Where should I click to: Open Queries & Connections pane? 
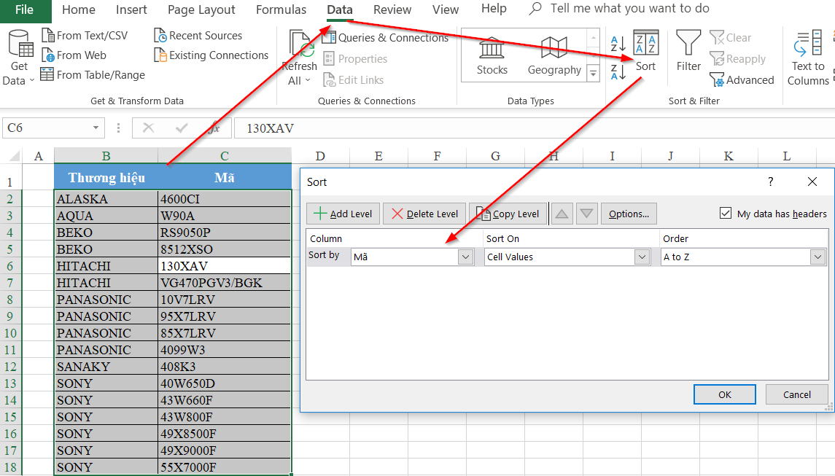[386, 38]
